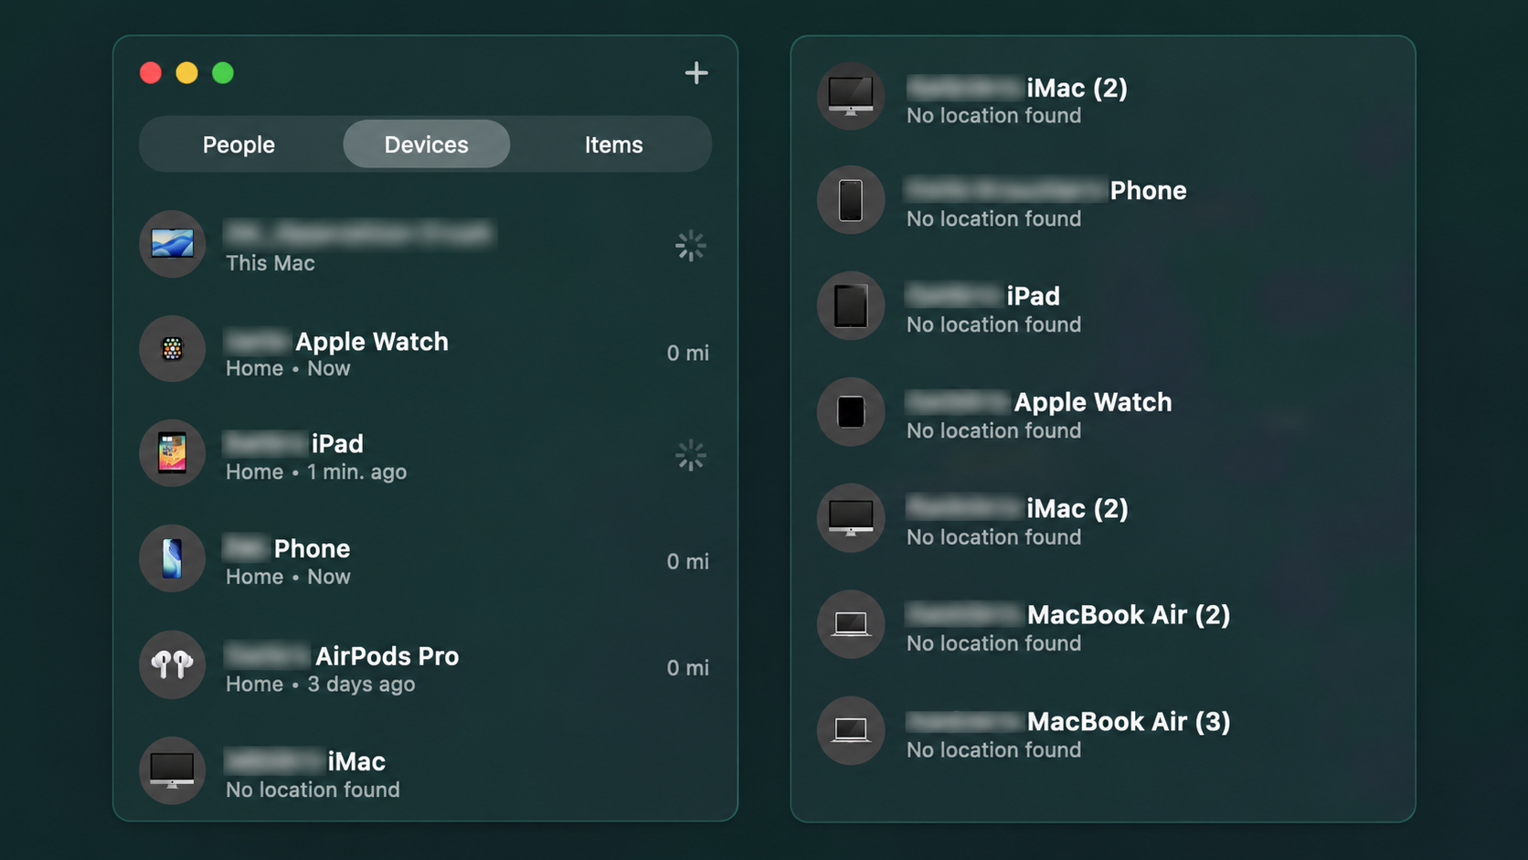Click the AirPods Pro icon
The width and height of the screenshot is (1528, 860).
point(172,664)
